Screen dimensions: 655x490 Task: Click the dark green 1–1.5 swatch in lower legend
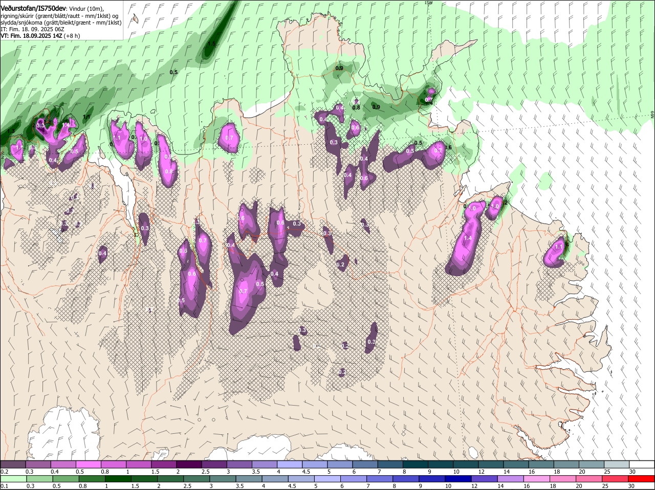(x=119, y=479)
